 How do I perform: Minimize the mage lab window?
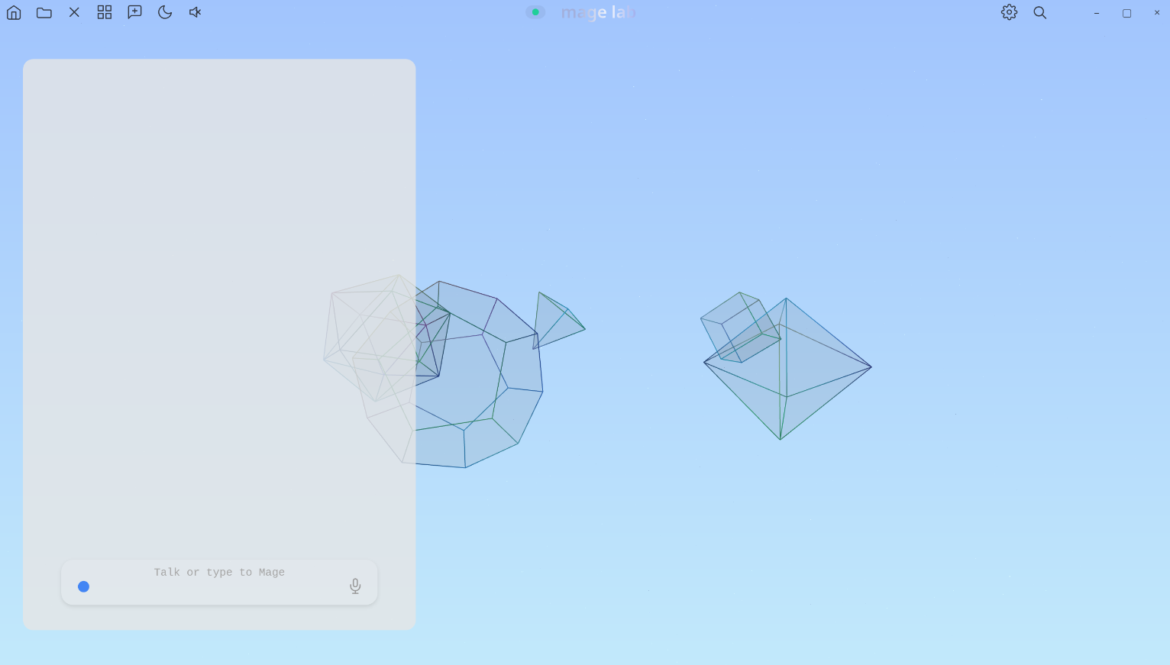tap(1097, 13)
